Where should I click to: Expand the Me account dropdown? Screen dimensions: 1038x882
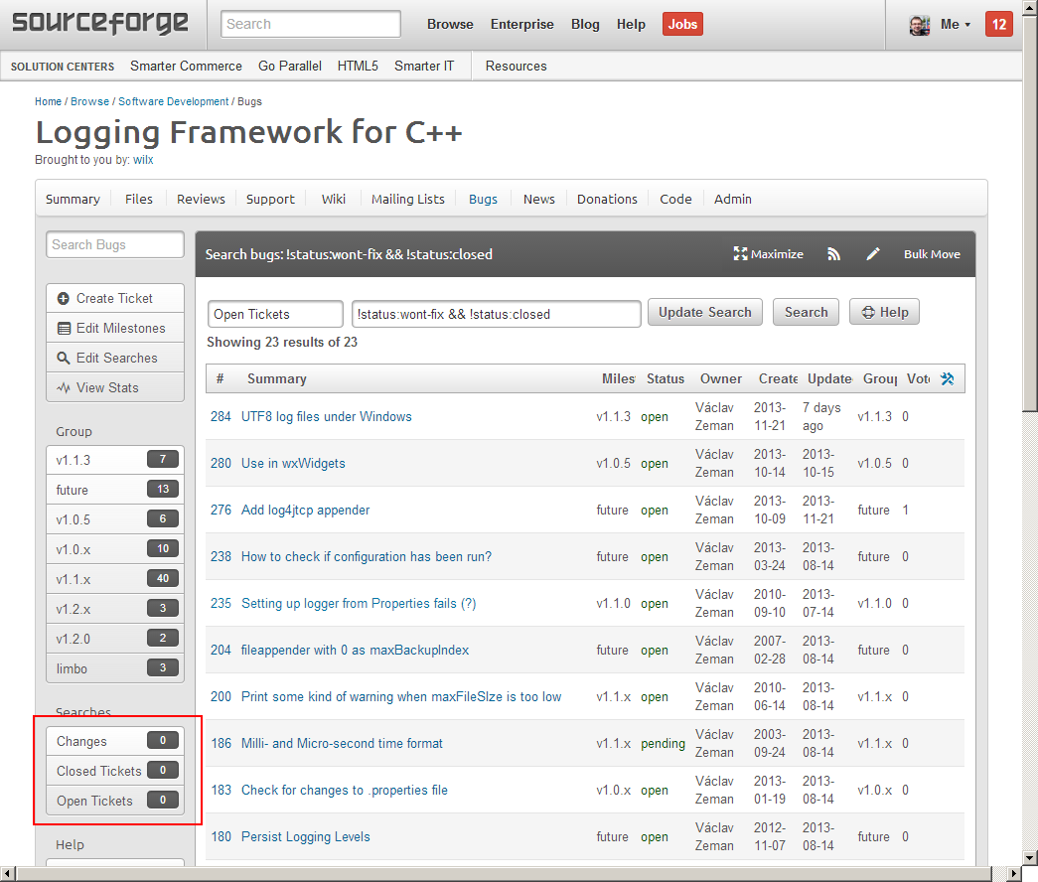click(956, 25)
